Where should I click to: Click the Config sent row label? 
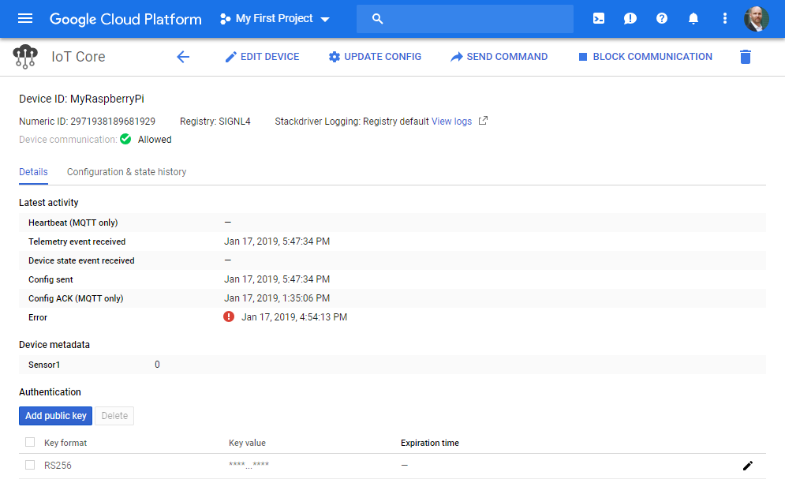click(50, 279)
